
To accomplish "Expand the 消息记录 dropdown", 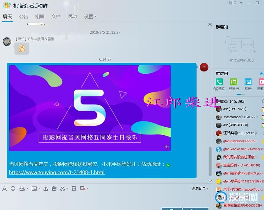I will pos(200,188).
